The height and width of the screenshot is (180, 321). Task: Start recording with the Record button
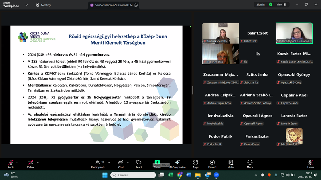(212, 164)
